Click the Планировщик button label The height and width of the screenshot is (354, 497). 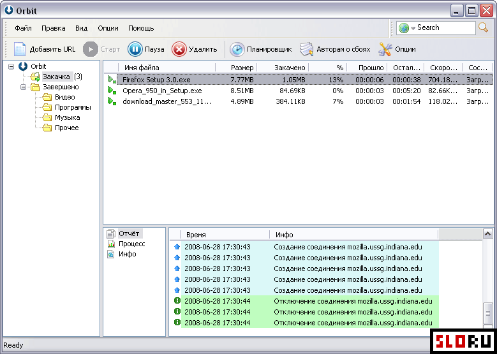pyautogui.click(x=269, y=50)
